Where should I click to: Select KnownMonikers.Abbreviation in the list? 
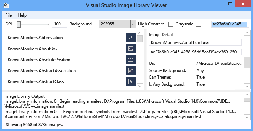[35, 38]
